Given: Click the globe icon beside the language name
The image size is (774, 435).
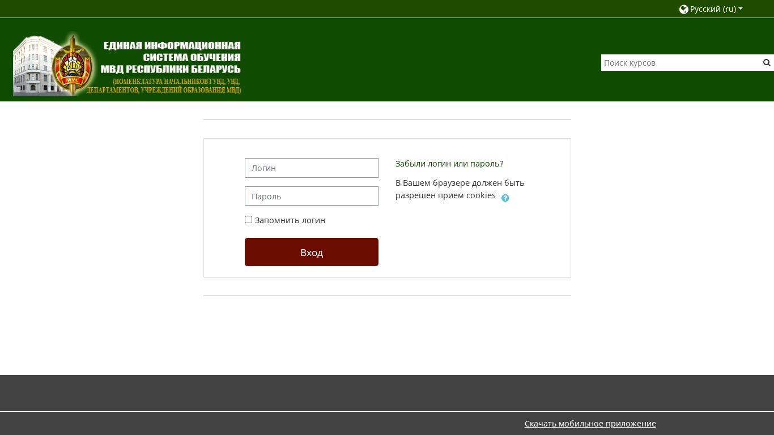Looking at the screenshot, I should [683, 9].
